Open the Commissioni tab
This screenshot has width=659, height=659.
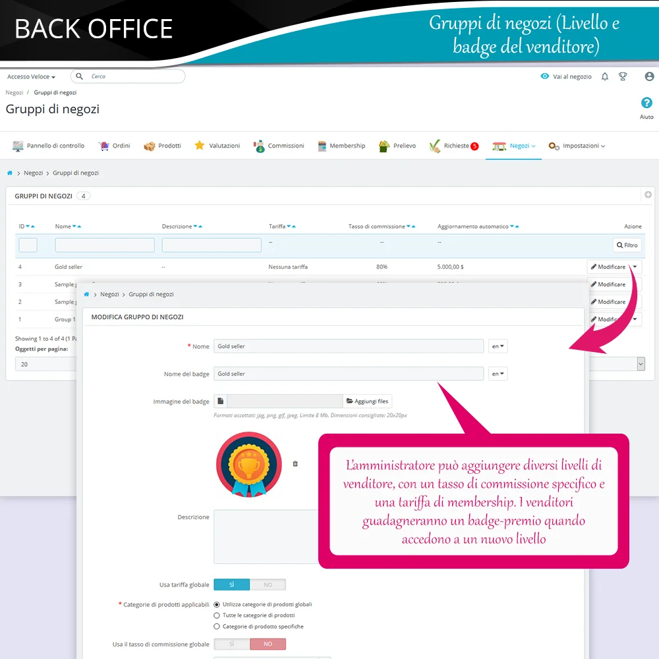coord(279,146)
